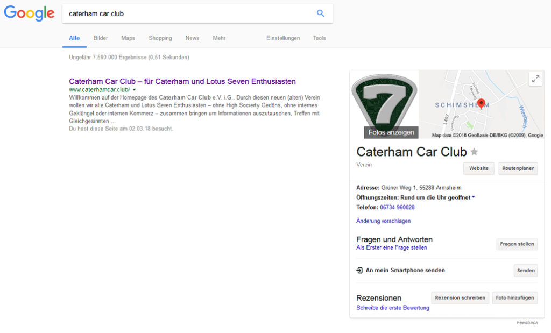
Task: Select the Alle tab
Action: pos(74,38)
